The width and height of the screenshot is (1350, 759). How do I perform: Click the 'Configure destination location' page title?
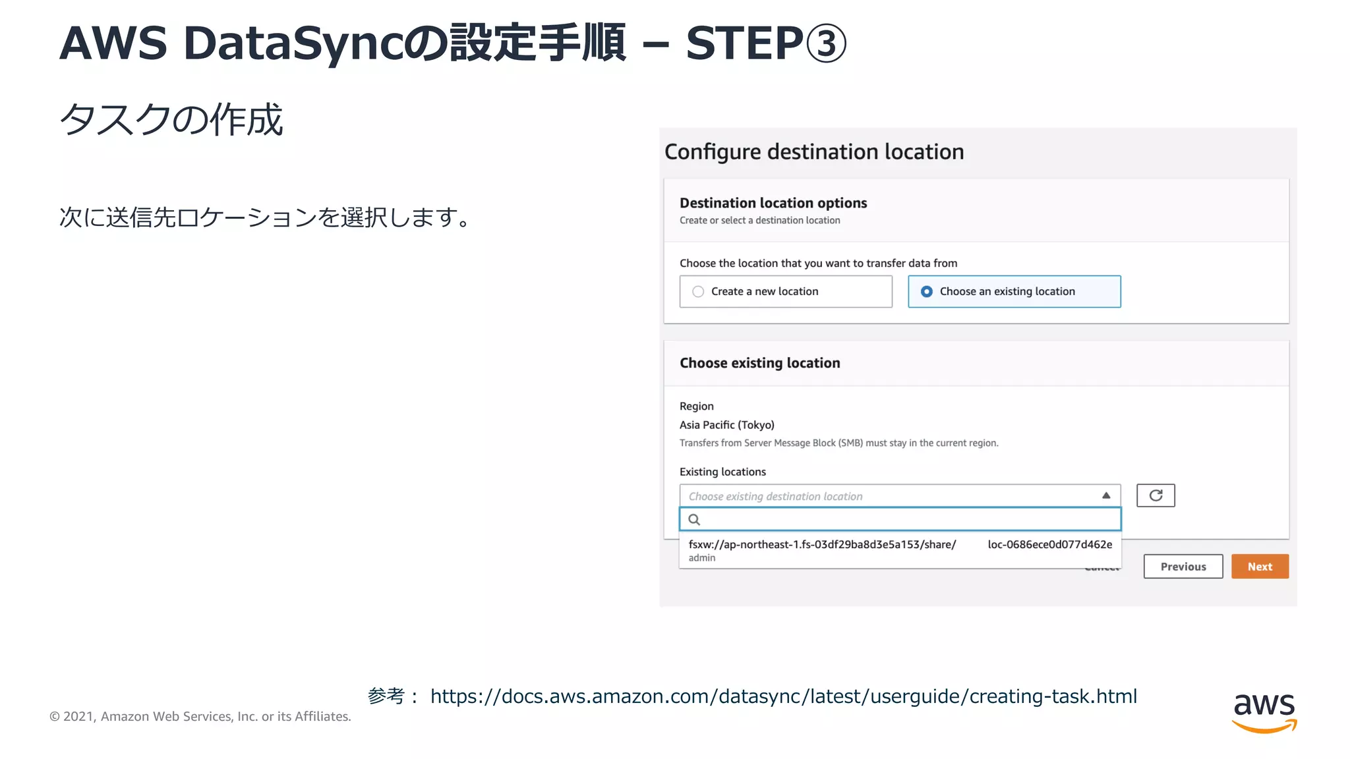814,152
